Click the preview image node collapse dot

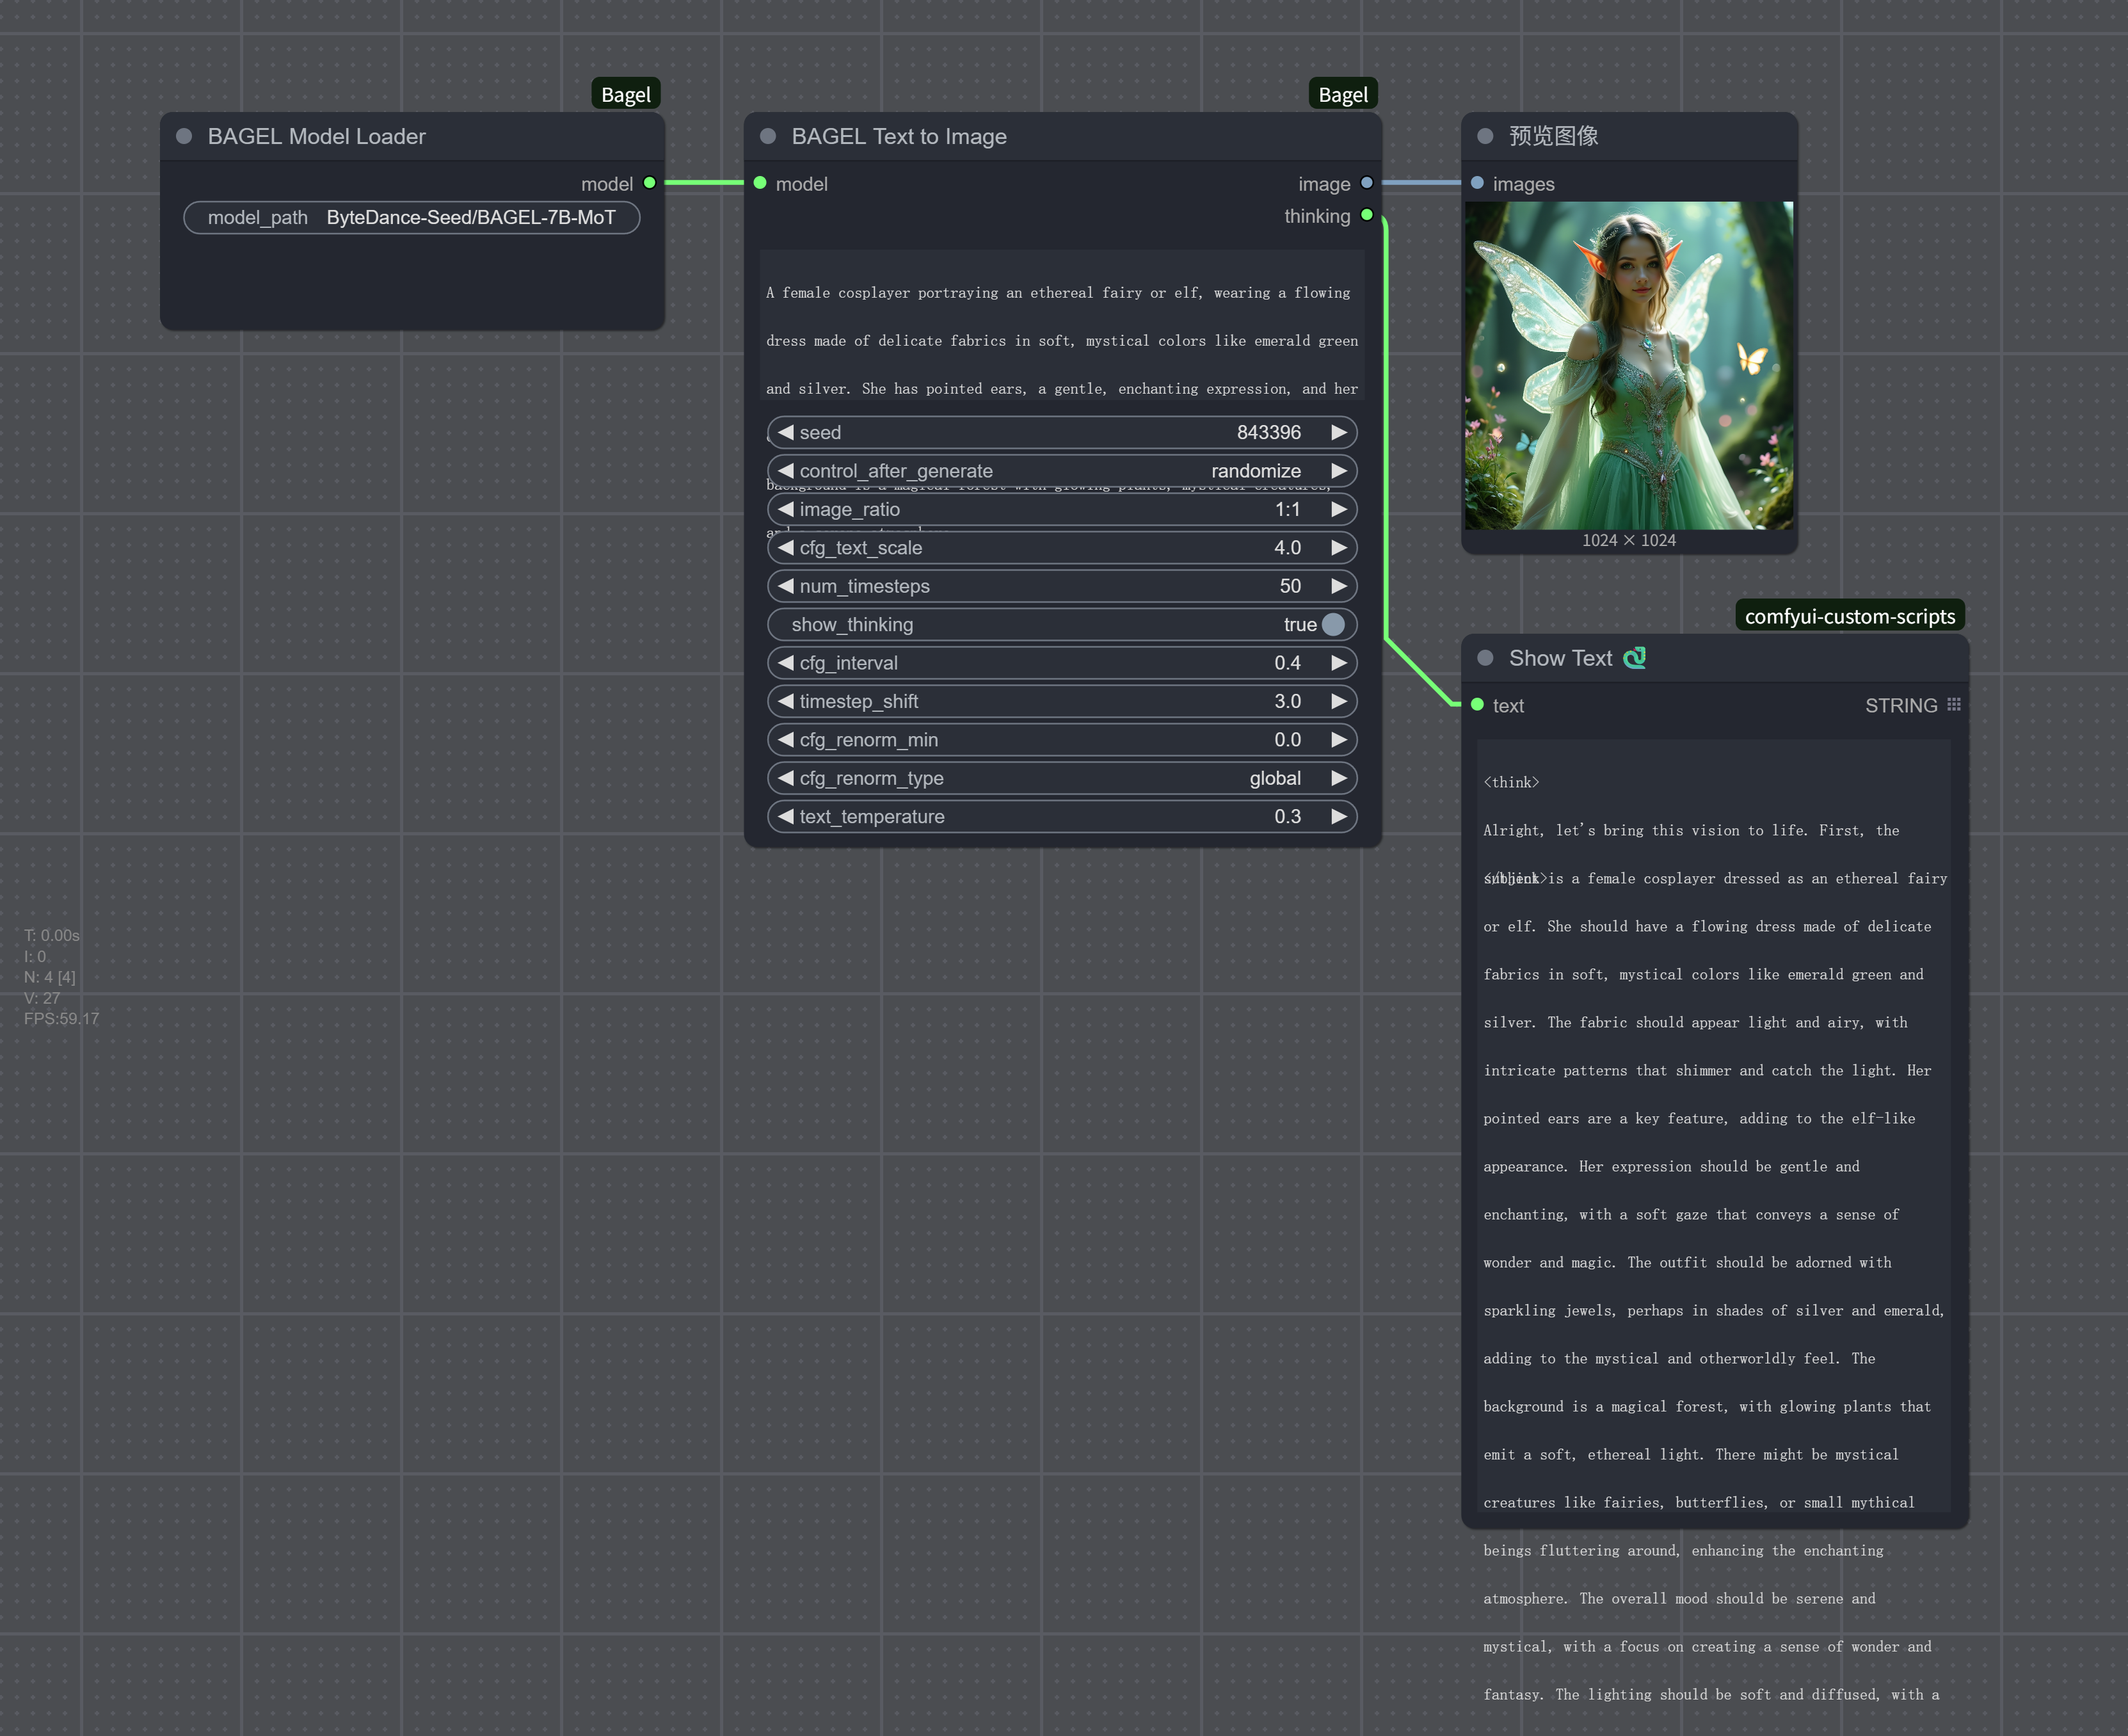(x=1485, y=136)
